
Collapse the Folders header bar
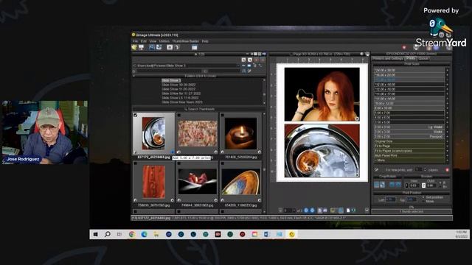point(199,76)
